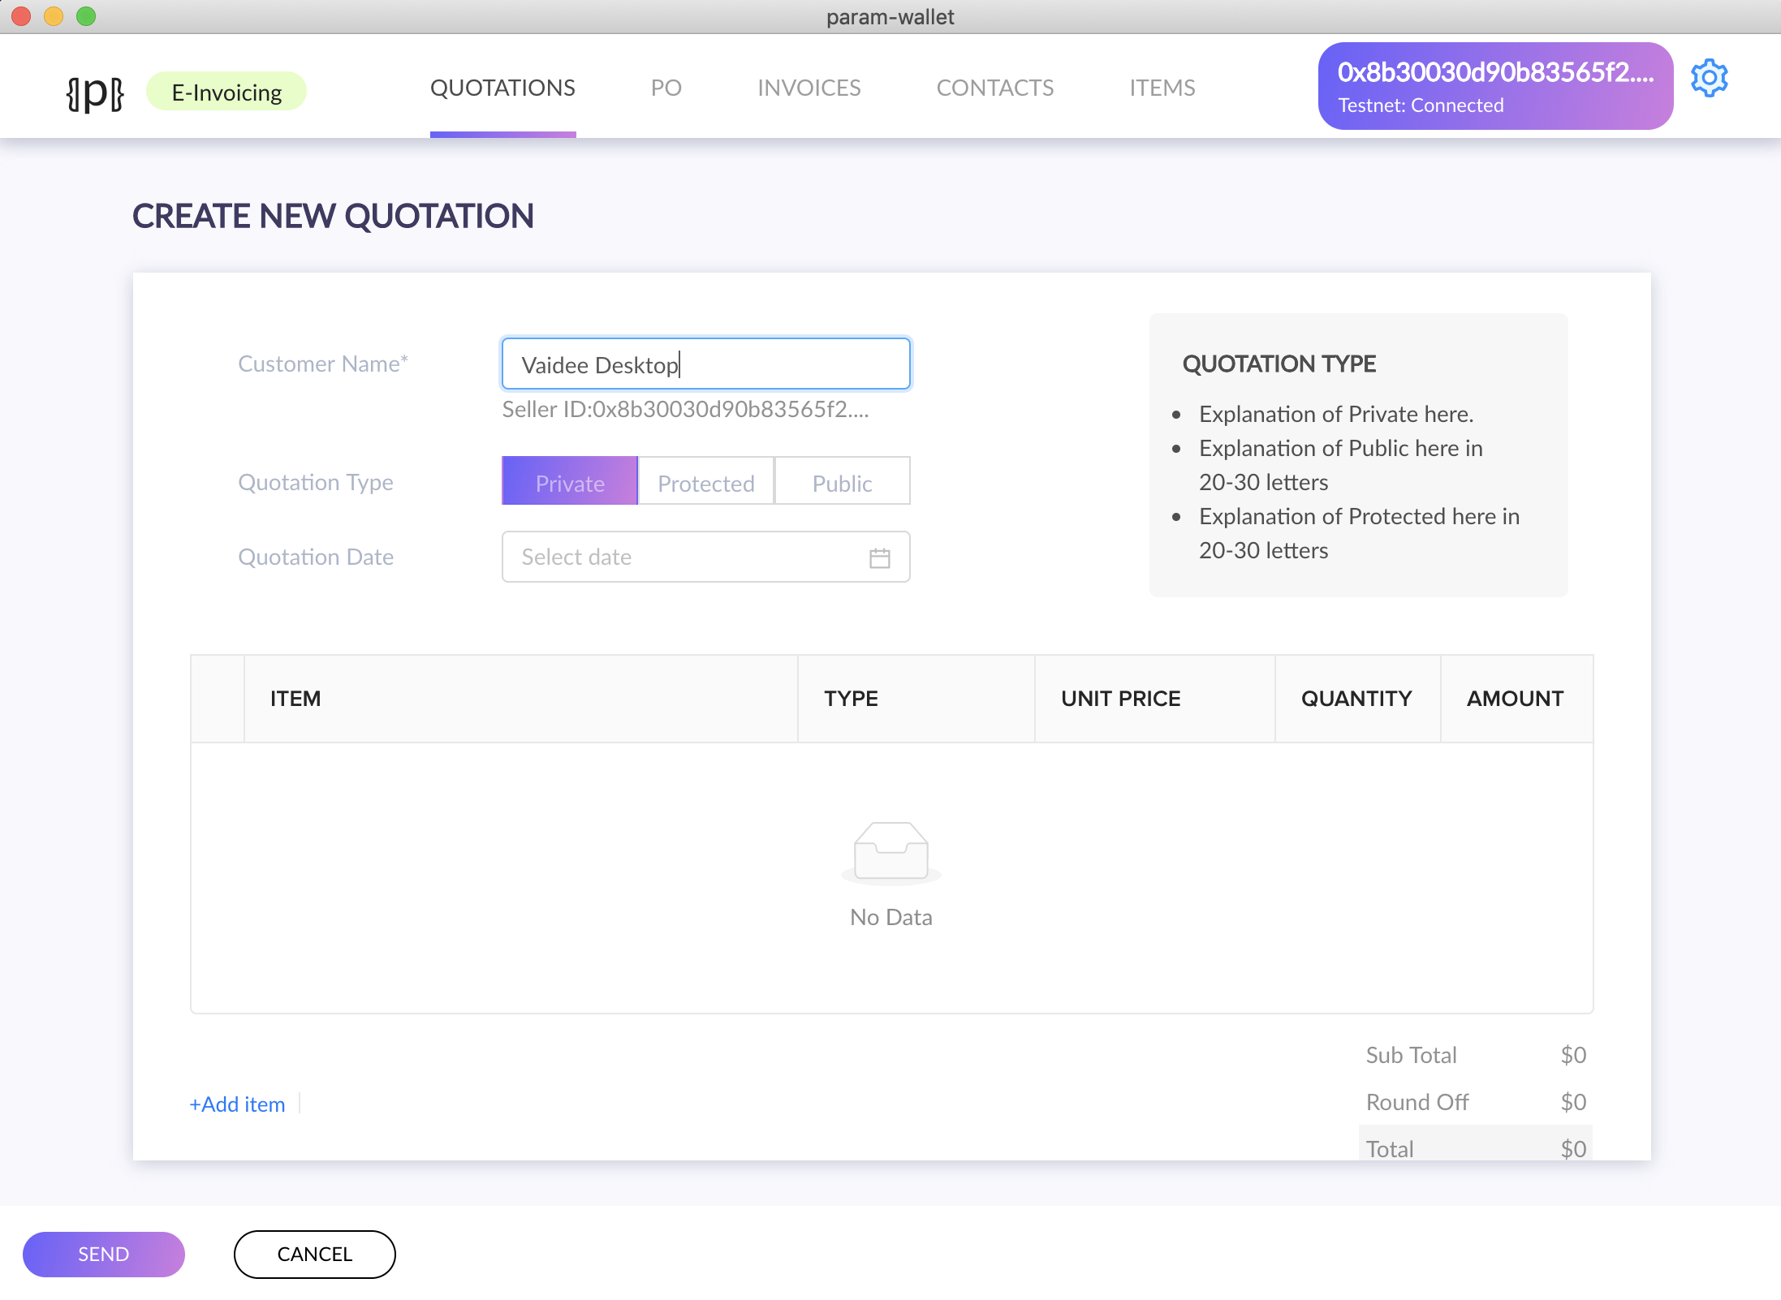Click the empty inbox No Data icon

coord(891,852)
